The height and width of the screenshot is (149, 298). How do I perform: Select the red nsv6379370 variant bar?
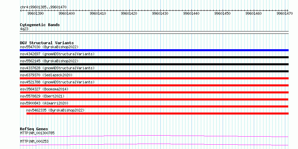point(154,78)
